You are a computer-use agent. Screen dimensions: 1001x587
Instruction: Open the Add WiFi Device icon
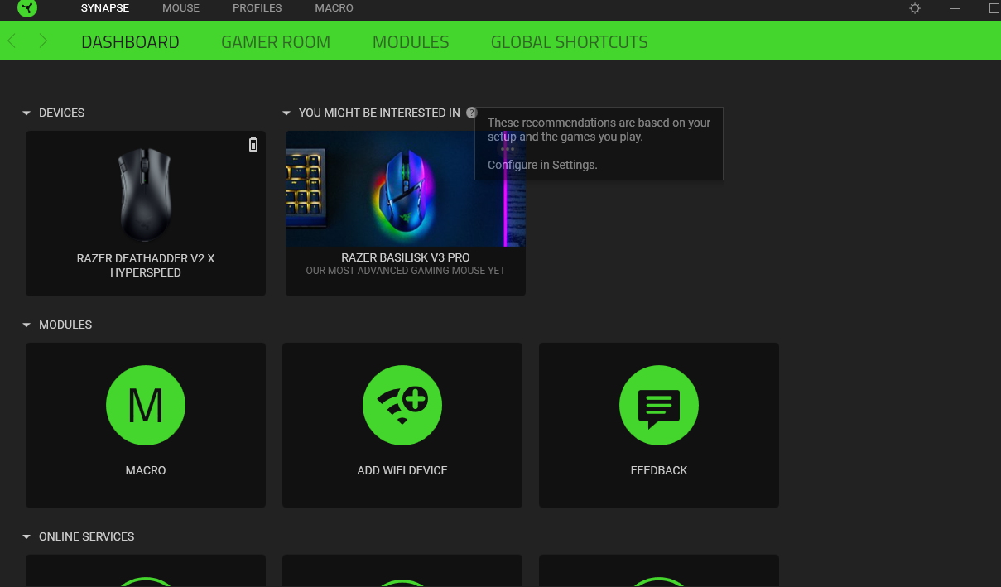click(402, 406)
